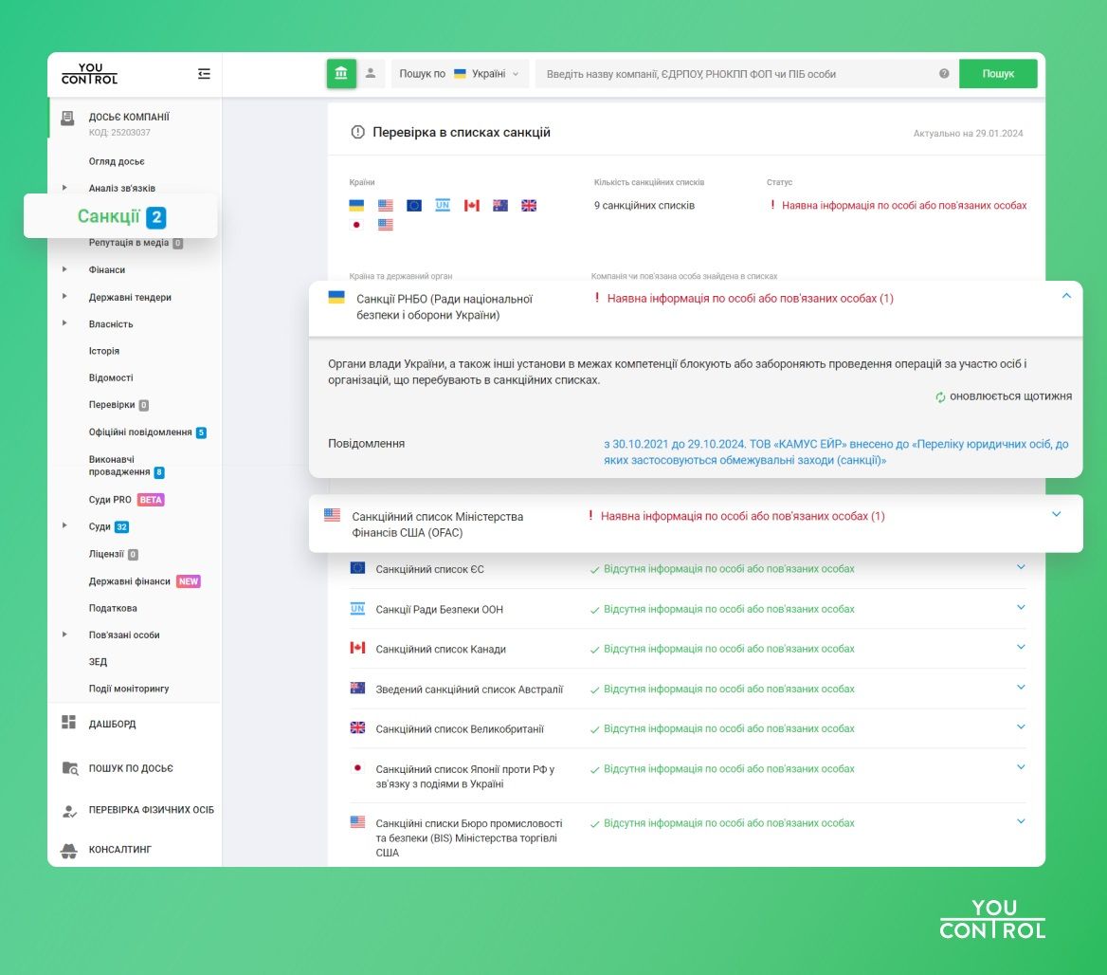Viewport: 1107px width, 975px height.
Task: Click the YouControl logo in sidebar
Action: [90, 74]
